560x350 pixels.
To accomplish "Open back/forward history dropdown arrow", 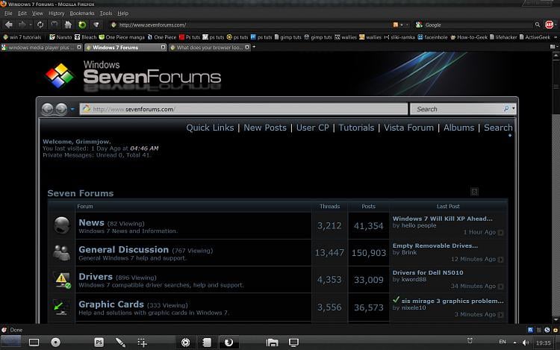I will click(x=31, y=25).
